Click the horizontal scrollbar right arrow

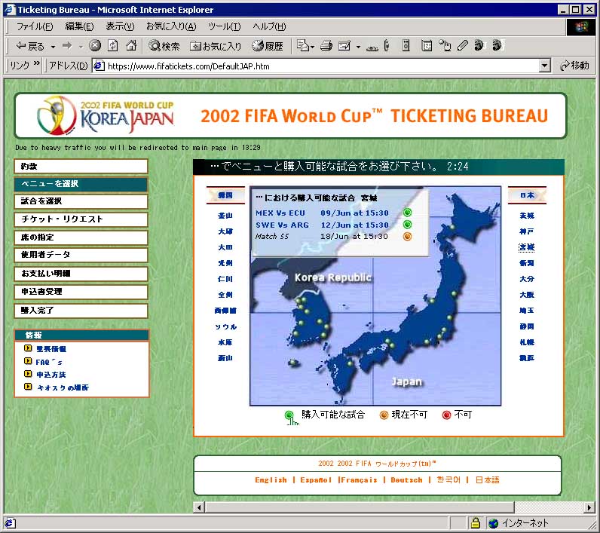(589, 507)
